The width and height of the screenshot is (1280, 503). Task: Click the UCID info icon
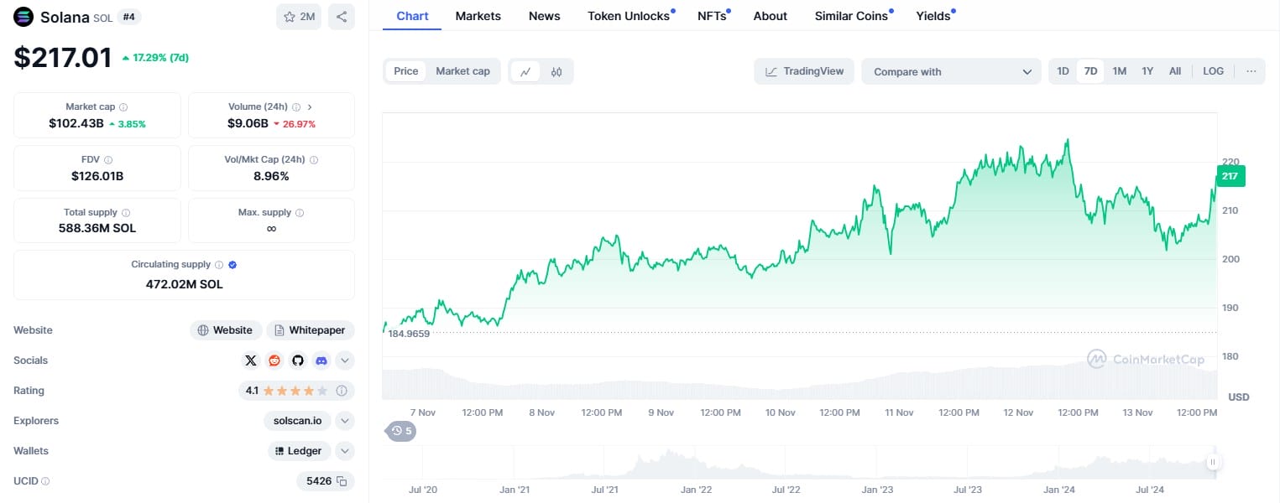(45, 481)
